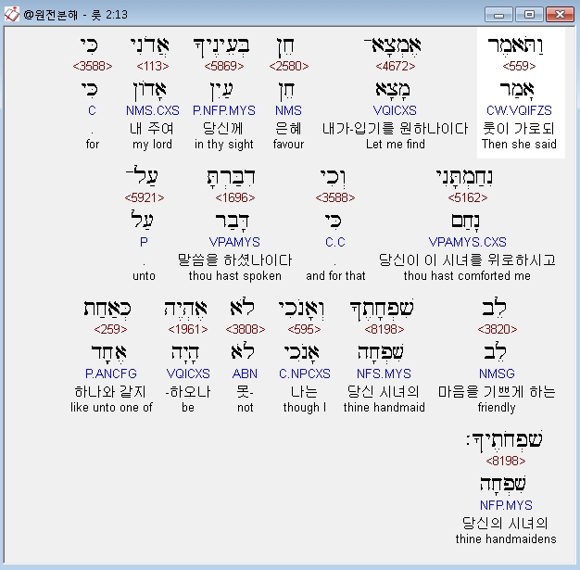Screen dimensions: 580x570
Task: Select the gloss 'thine handmaid'
Action: click(x=384, y=408)
